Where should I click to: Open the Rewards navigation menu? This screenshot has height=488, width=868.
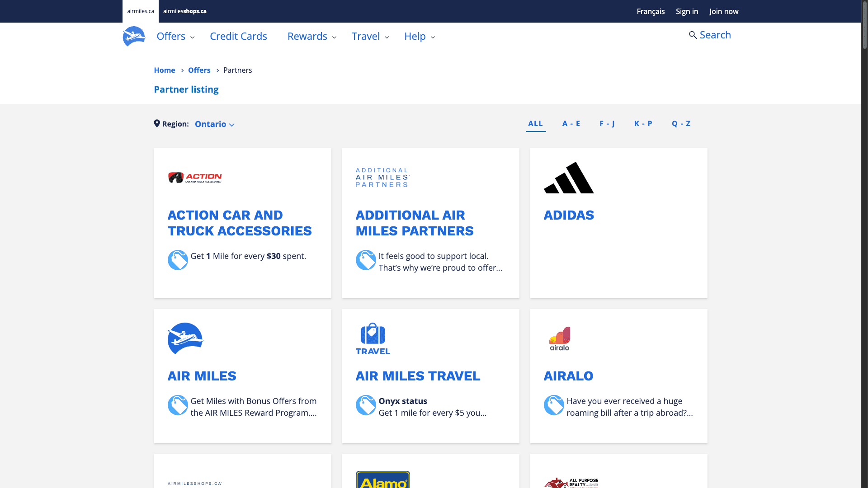tap(307, 36)
